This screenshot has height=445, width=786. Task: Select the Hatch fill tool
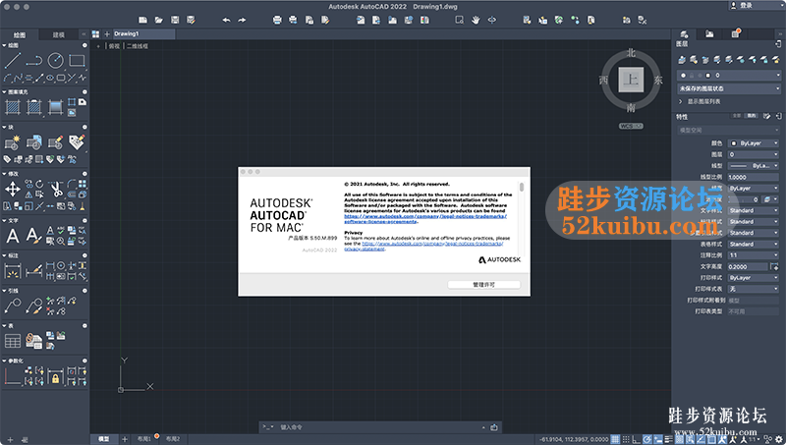click(x=13, y=107)
